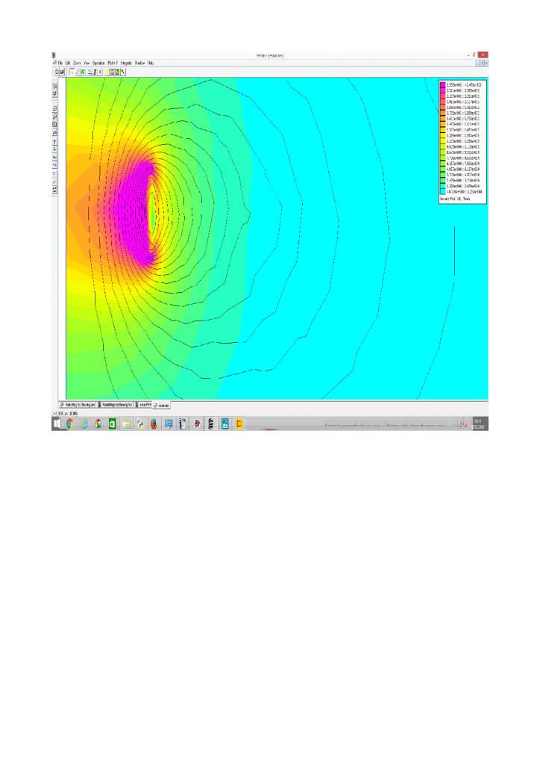The width and height of the screenshot is (540, 765).
Task: Open Firefox from the taskbar
Action: click(154, 424)
